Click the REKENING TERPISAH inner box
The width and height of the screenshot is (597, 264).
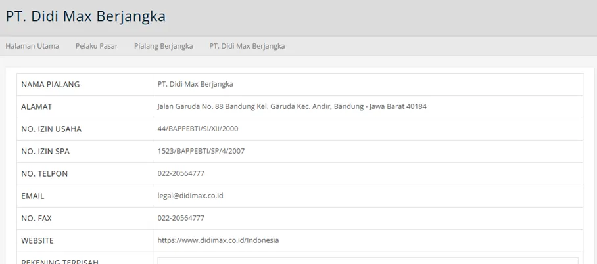(x=368, y=261)
